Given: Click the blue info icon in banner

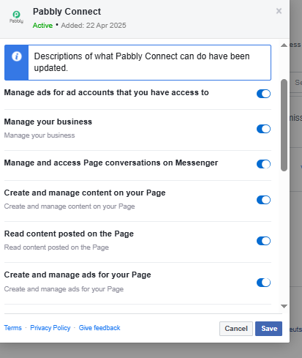Looking at the screenshot, I should coord(17,56).
